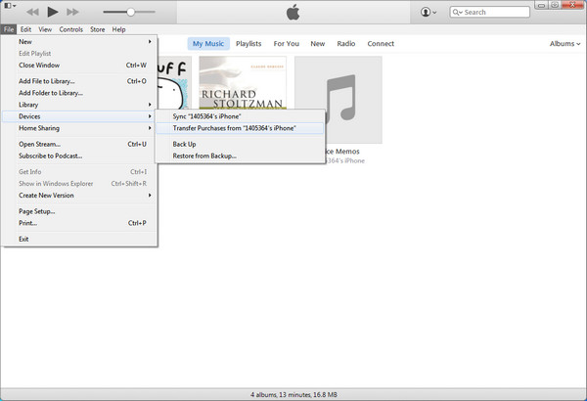Switch to the New tab
587x401 pixels.
(317, 44)
